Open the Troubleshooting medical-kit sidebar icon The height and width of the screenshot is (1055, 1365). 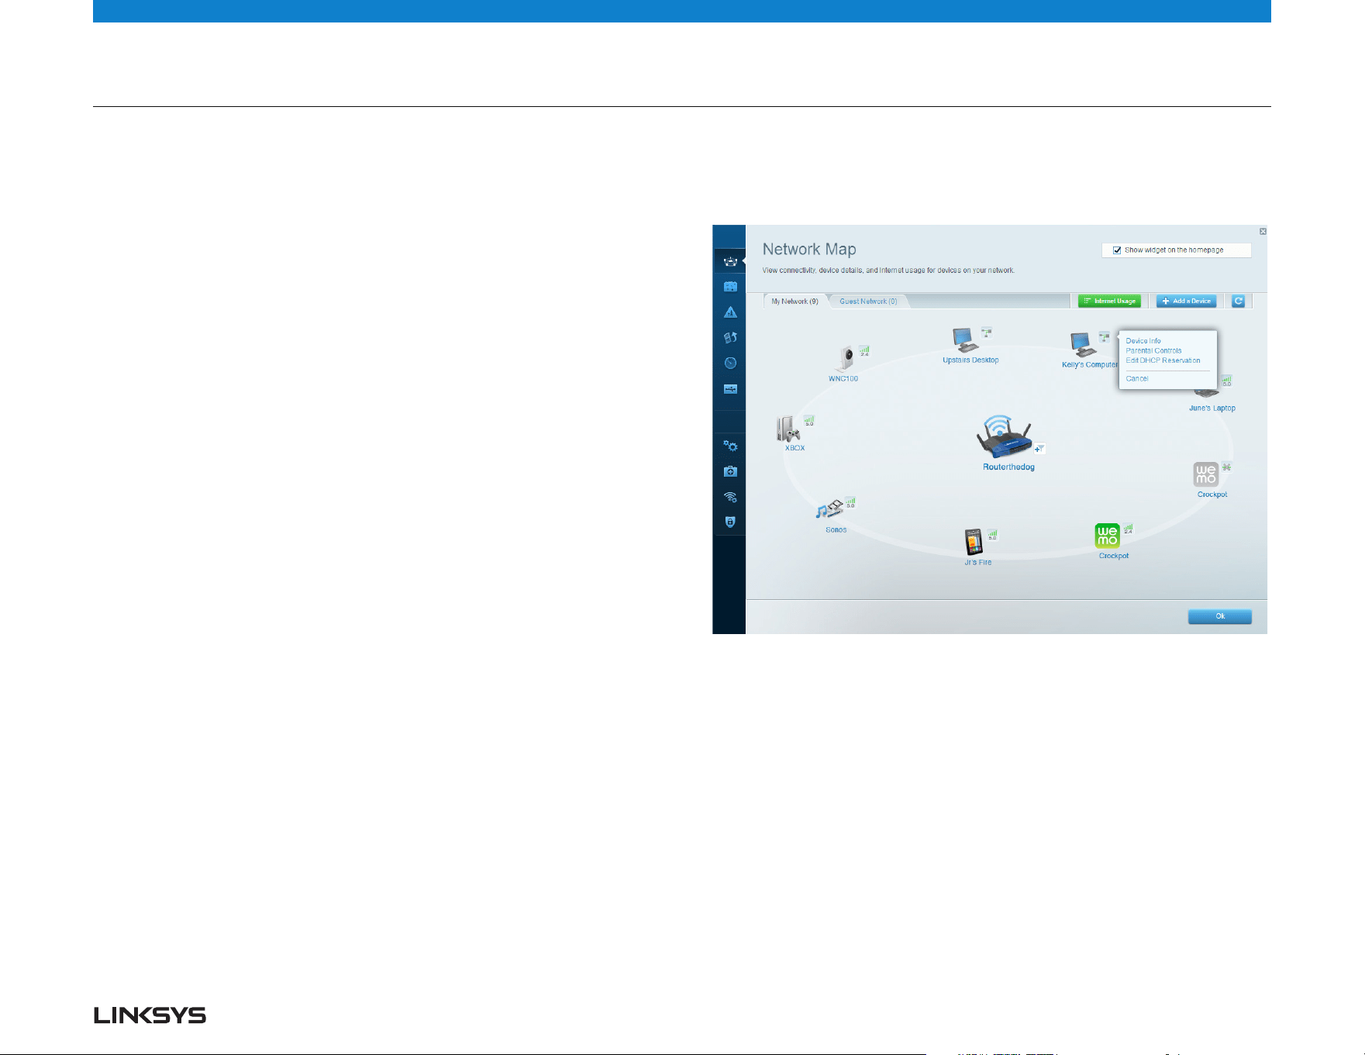click(730, 471)
